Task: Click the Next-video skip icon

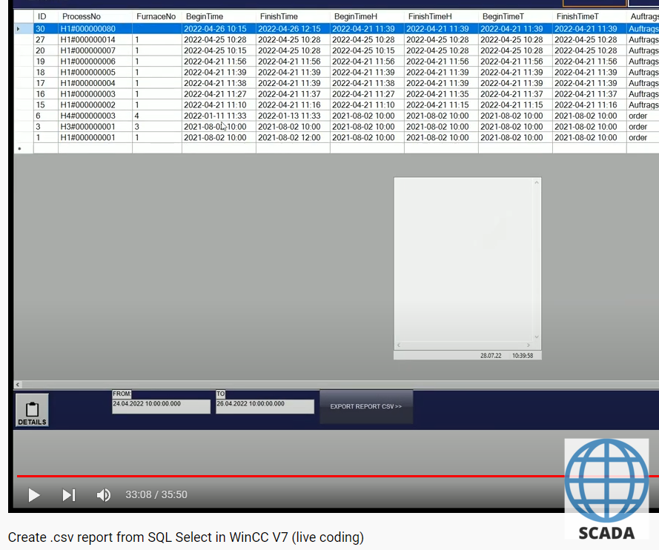Action: [68, 495]
